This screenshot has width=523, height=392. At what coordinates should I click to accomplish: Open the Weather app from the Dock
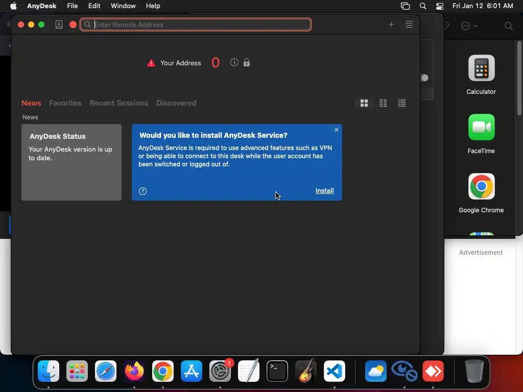(375, 371)
